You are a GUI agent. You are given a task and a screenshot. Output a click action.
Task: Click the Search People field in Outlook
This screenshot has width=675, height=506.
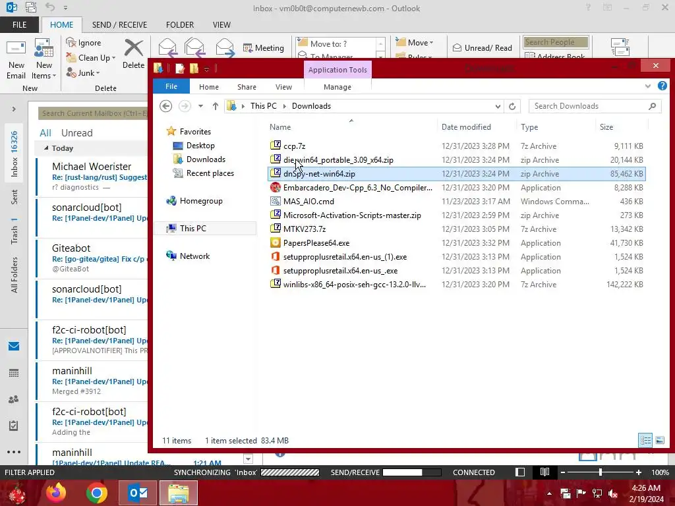(556, 42)
